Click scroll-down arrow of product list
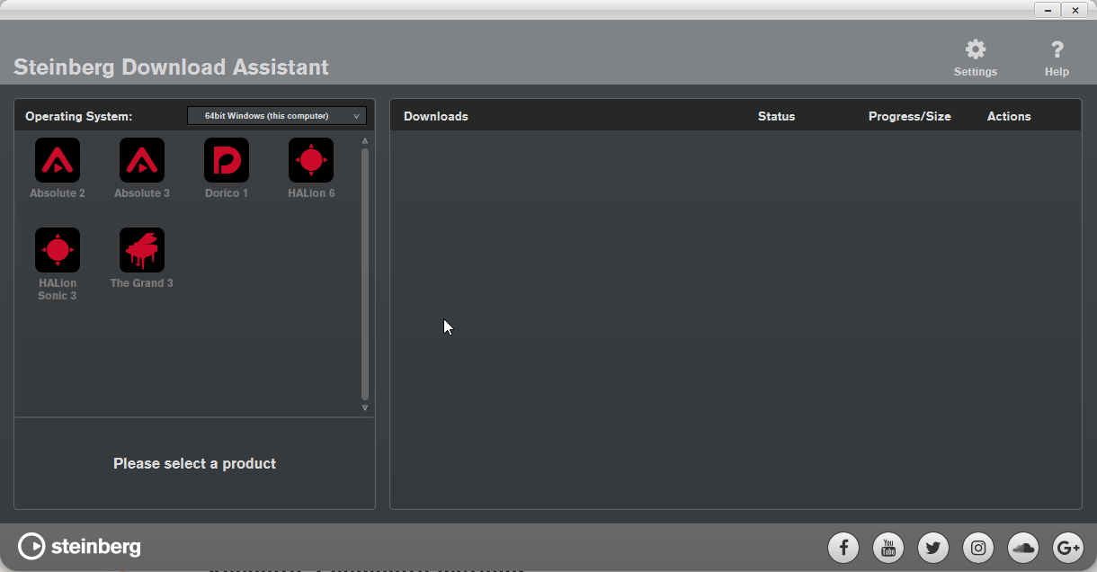 365,407
